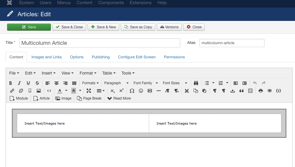Insert code sample braces icon
Image resolution: width=295 pixels, height=167 pixels.
(278, 91)
